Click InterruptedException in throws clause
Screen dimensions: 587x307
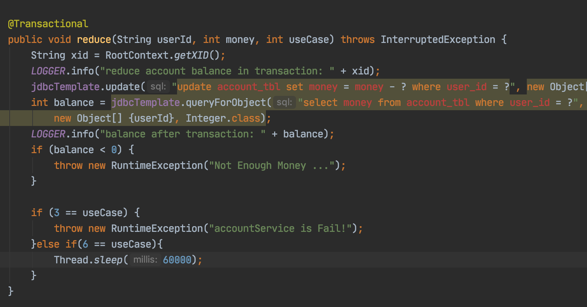438,40
